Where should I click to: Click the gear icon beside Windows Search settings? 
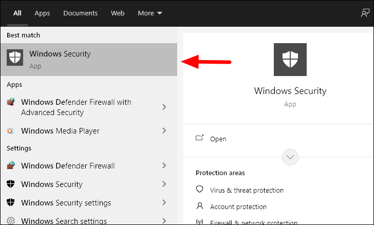tap(11, 221)
